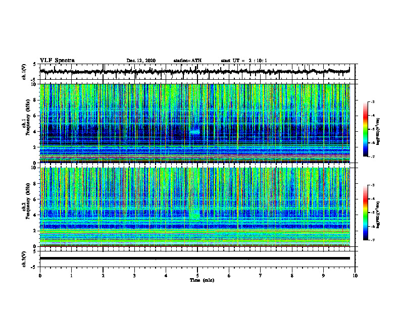Click time axis tick label "3"

pos(134,276)
